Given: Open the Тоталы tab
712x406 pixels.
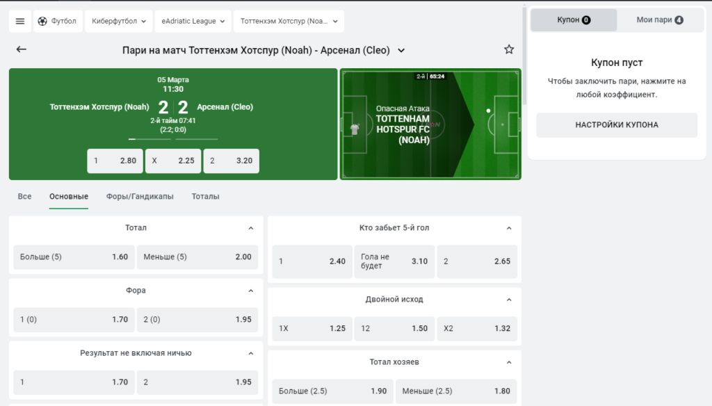Looking at the screenshot, I should click(205, 197).
